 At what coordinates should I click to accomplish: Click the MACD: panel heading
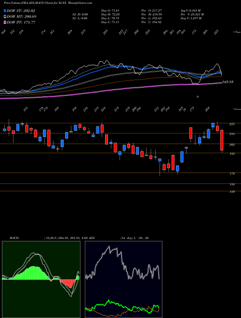click(14, 238)
